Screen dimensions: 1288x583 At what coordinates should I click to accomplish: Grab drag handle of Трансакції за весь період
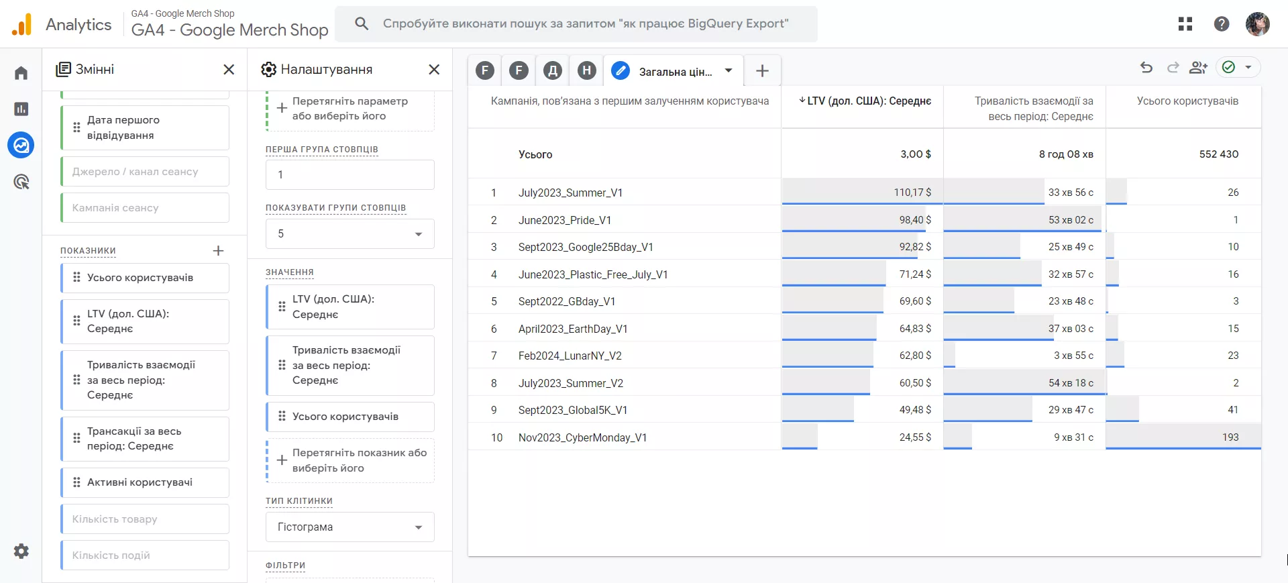pos(76,439)
